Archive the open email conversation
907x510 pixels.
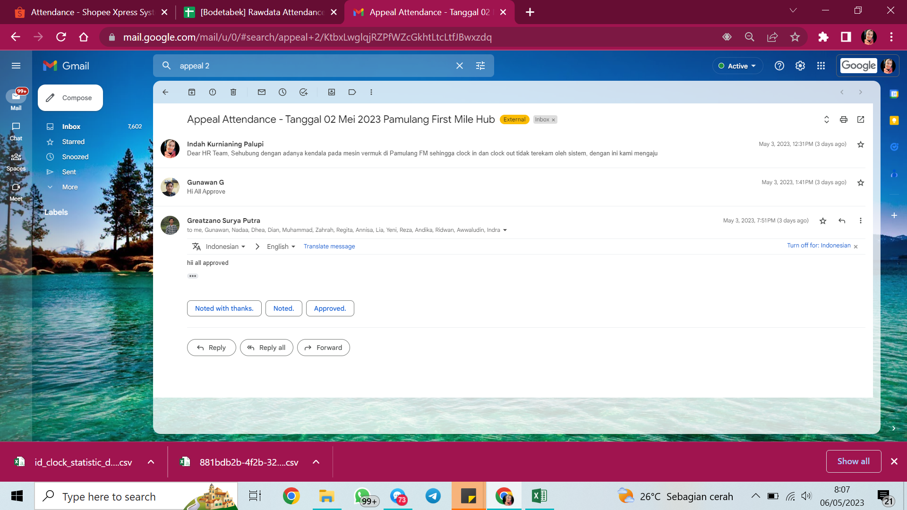pos(192,92)
